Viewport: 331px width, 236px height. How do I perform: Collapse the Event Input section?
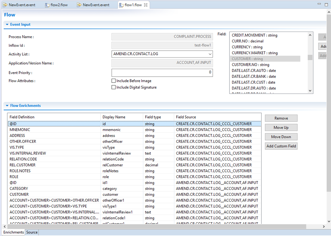pyautogui.click(x=7, y=25)
